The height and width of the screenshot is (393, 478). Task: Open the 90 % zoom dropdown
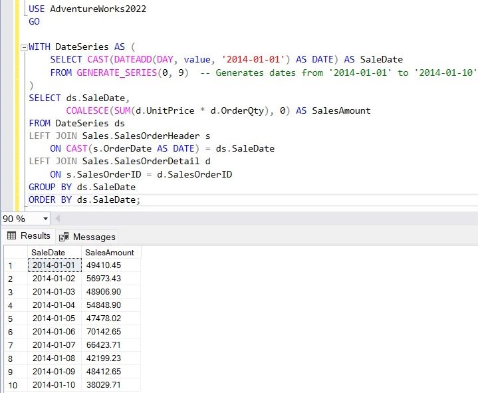45,219
